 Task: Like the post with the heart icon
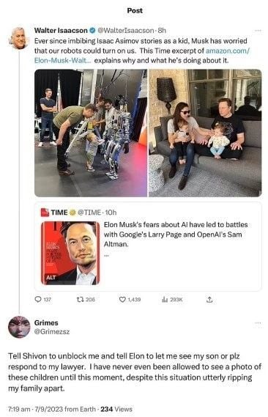pos(122,300)
